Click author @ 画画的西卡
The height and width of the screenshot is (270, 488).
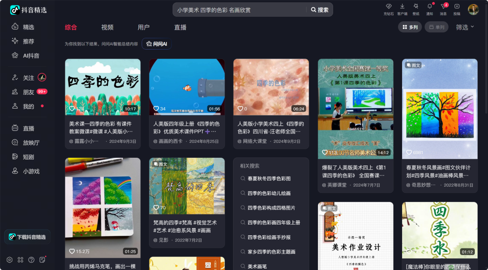pos(168,141)
